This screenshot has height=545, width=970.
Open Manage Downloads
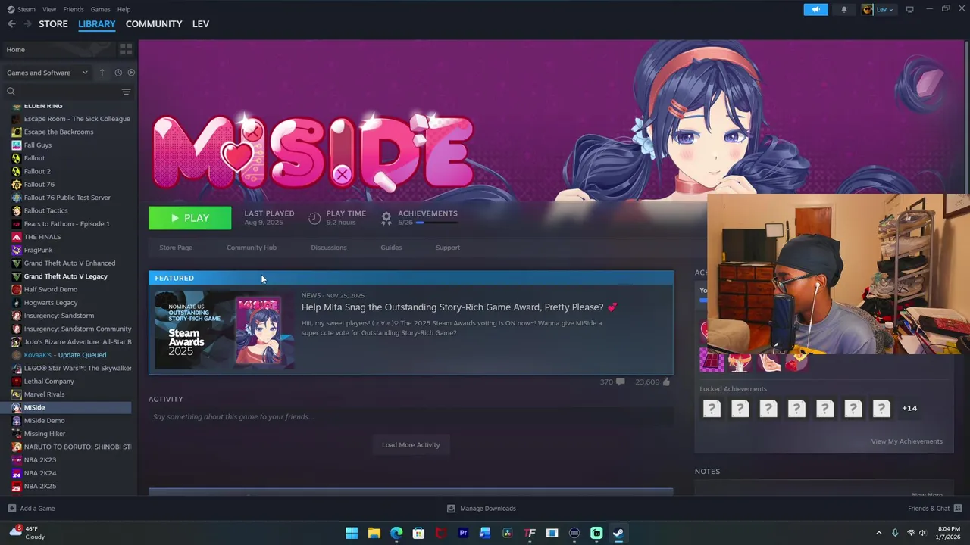481,509
